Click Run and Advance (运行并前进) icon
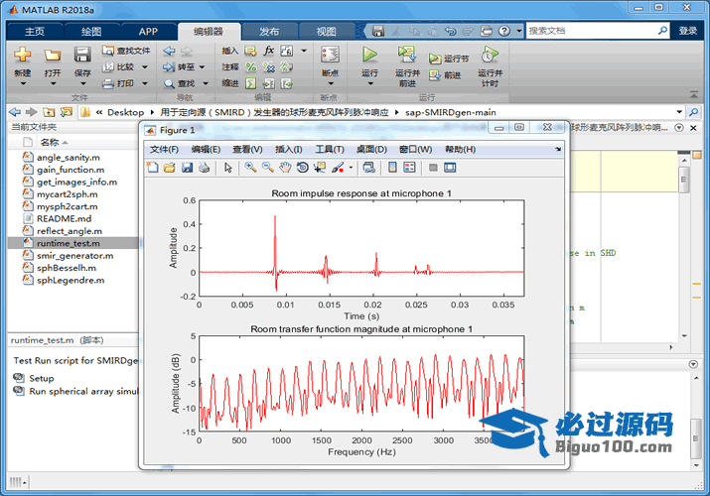The image size is (710, 496). 407,55
